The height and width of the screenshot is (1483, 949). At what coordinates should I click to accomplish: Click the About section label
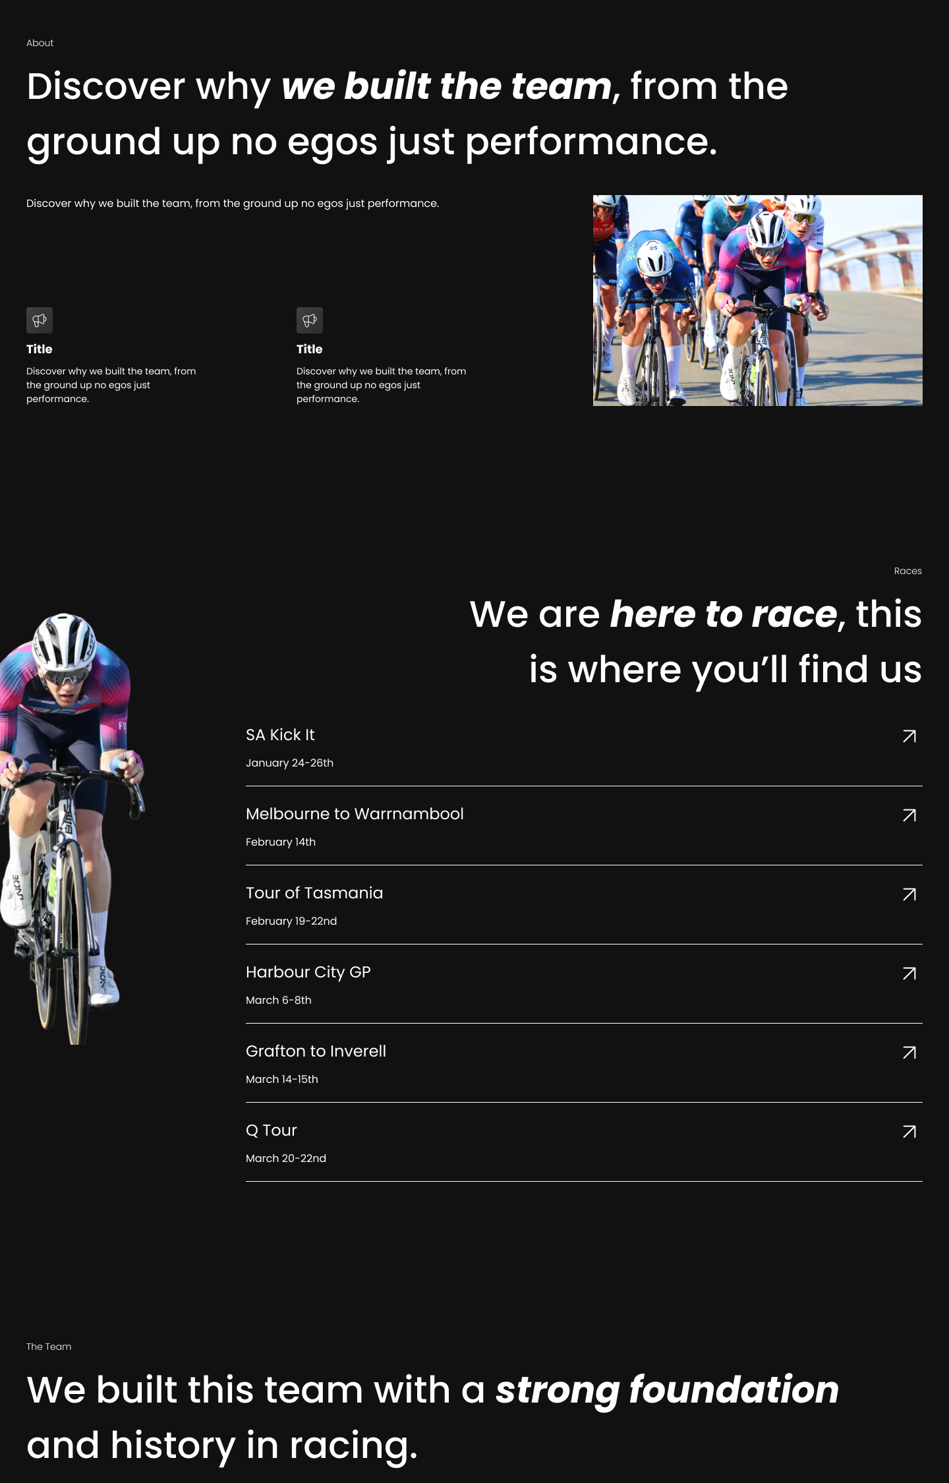tap(40, 43)
